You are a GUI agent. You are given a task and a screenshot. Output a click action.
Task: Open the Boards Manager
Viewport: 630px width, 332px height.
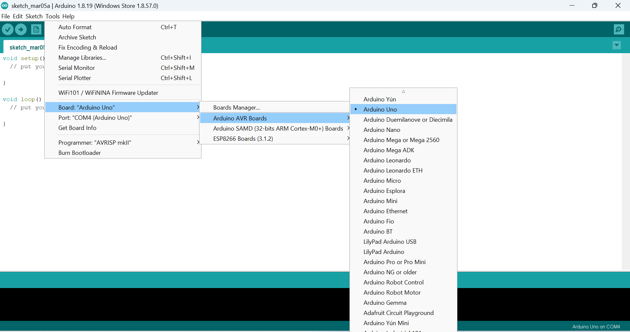[x=236, y=107]
